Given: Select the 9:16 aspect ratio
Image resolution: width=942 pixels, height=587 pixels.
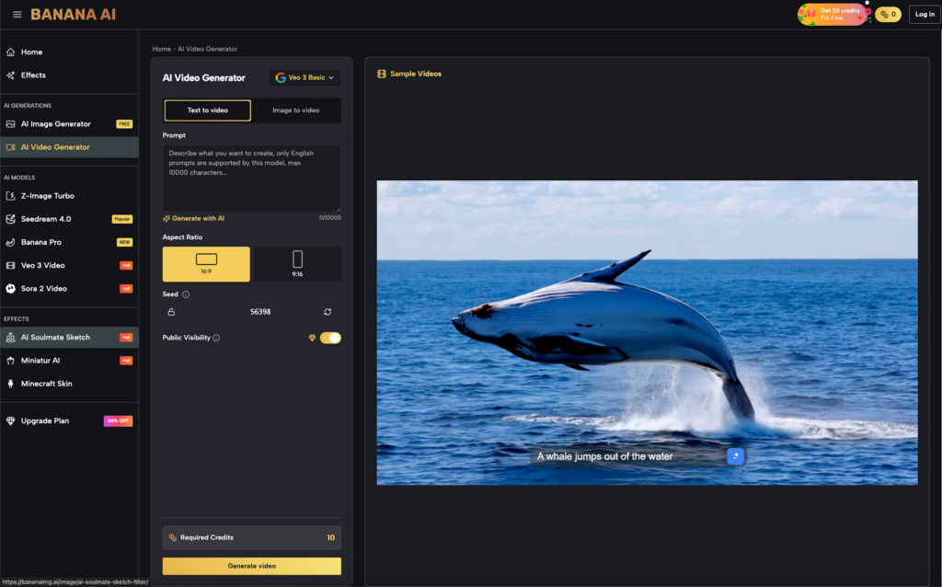Looking at the screenshot, I should pyautogui.click(x=297, y=264).
